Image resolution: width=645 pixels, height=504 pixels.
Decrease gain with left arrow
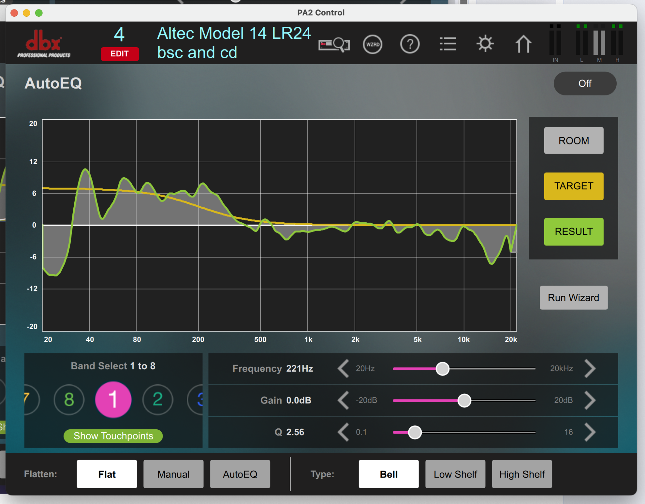tap(343, 400)
